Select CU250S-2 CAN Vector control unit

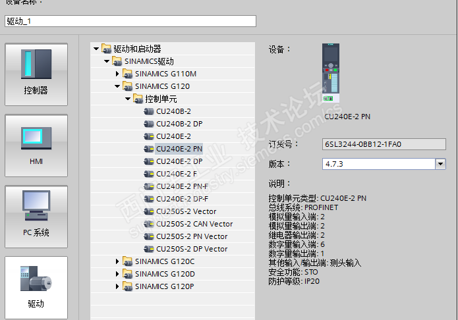point(194,224)
